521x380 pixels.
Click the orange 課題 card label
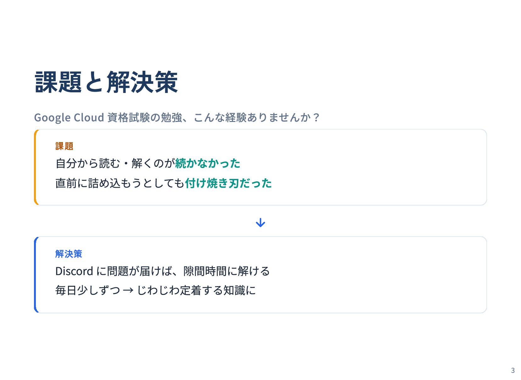[x=64, y=146]
